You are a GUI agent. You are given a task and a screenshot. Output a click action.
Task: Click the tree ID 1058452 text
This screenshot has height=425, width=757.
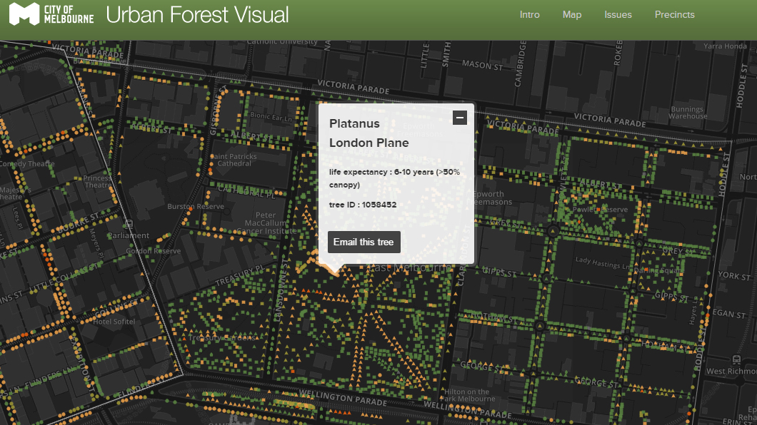[x=363, y=205]
